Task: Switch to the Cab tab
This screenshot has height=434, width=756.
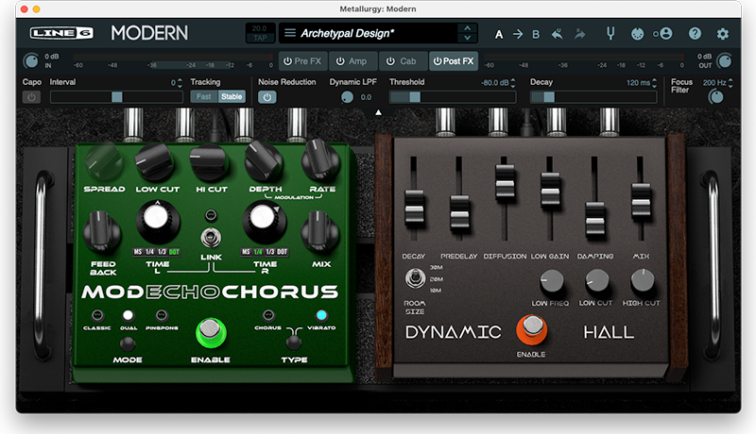Action: (x=403, y=61)
